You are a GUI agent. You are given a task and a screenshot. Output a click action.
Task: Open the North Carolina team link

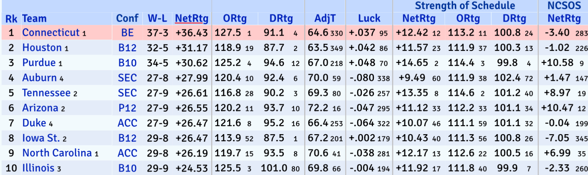(x=57, y=153)
